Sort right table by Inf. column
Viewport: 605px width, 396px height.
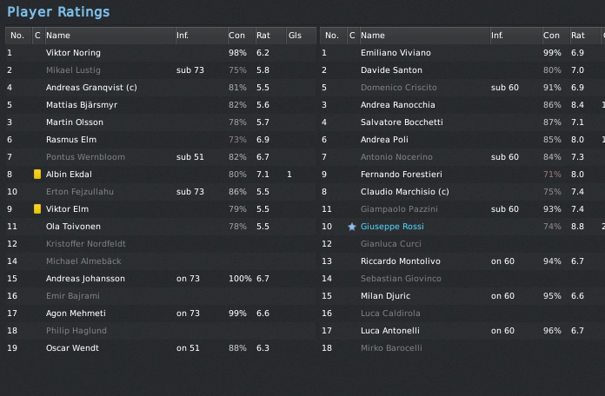(x=497, y=36)
